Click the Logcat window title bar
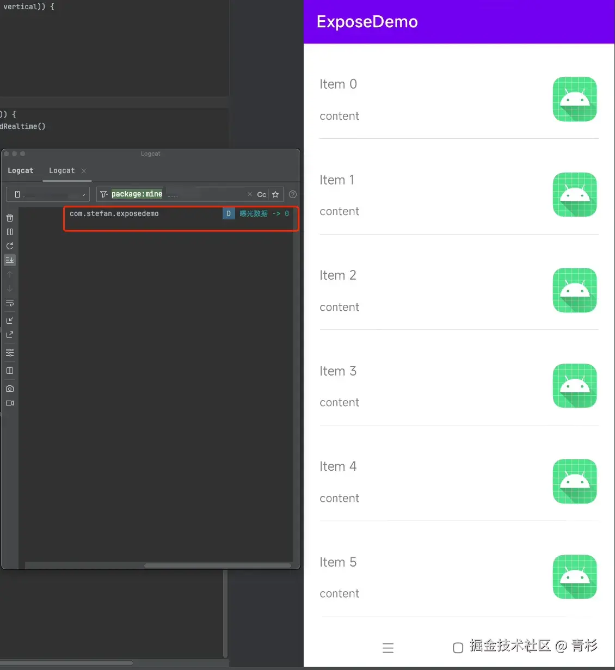The height and width of the screenshot is (670, 615). [151, 153]
